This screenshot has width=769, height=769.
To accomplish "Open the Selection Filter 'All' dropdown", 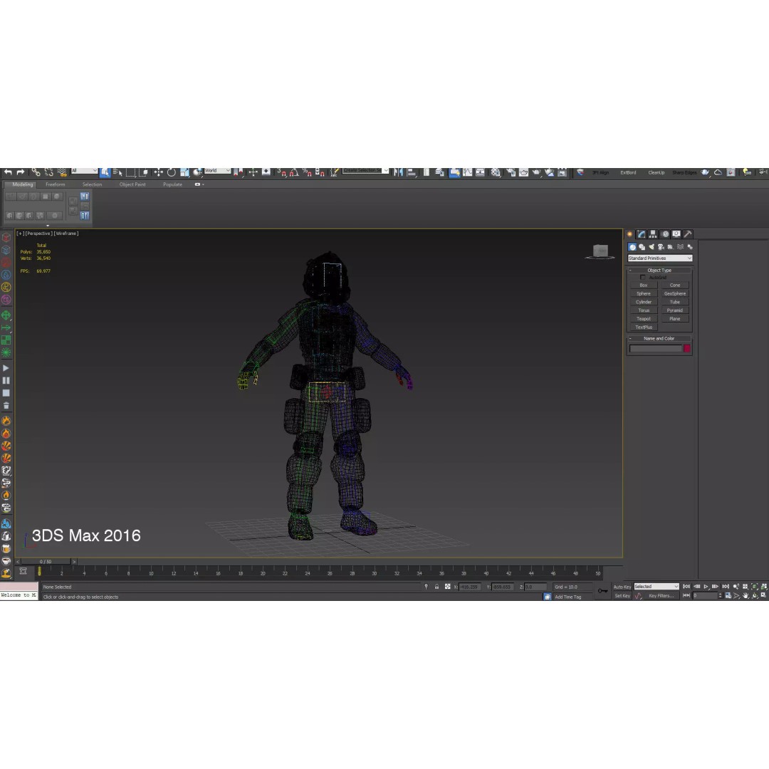I will point(84,171).
